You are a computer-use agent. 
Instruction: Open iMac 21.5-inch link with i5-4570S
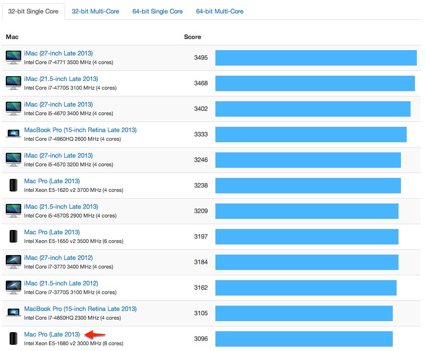tap(61, 207)
